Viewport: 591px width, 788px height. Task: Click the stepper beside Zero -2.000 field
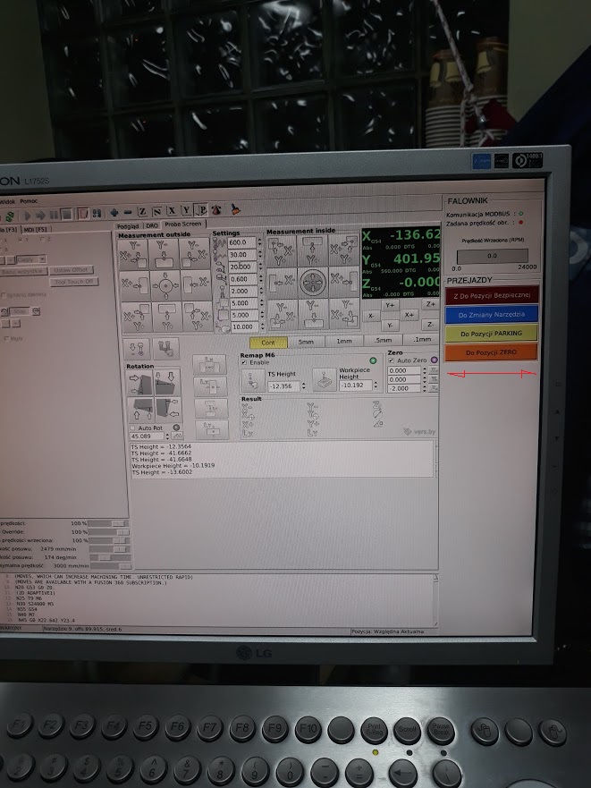pyautogui.click(x=425, y=388)
